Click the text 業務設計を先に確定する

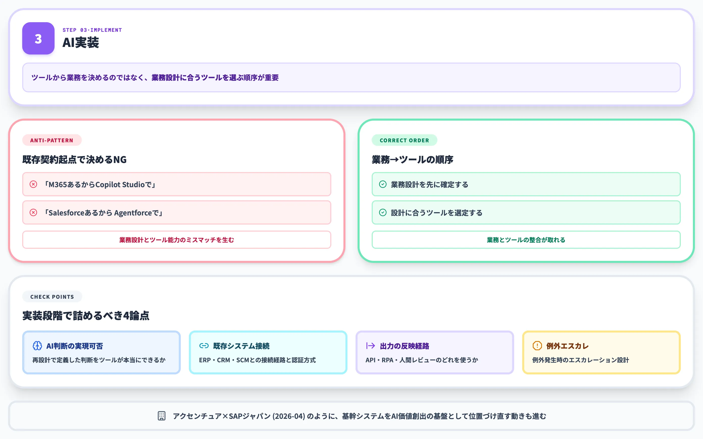430,184
